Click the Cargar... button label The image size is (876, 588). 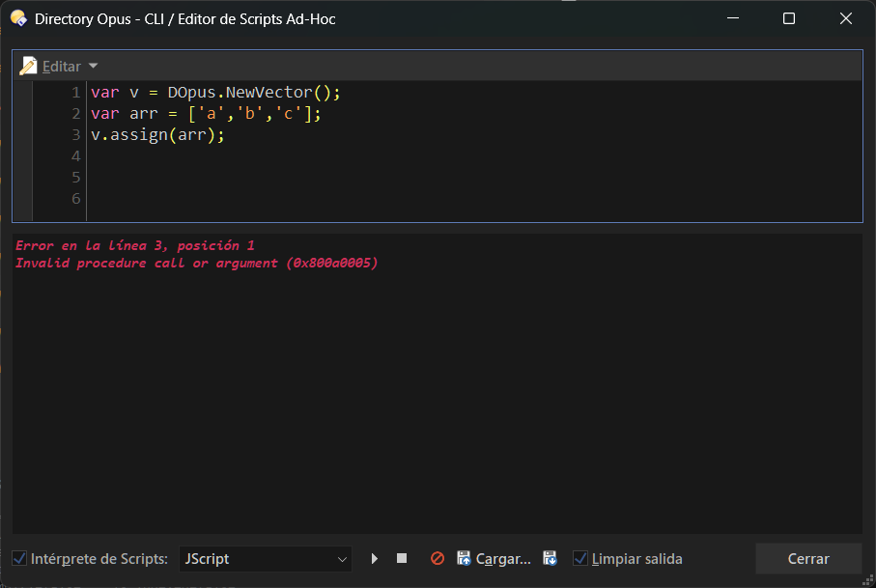coord(503,558)
